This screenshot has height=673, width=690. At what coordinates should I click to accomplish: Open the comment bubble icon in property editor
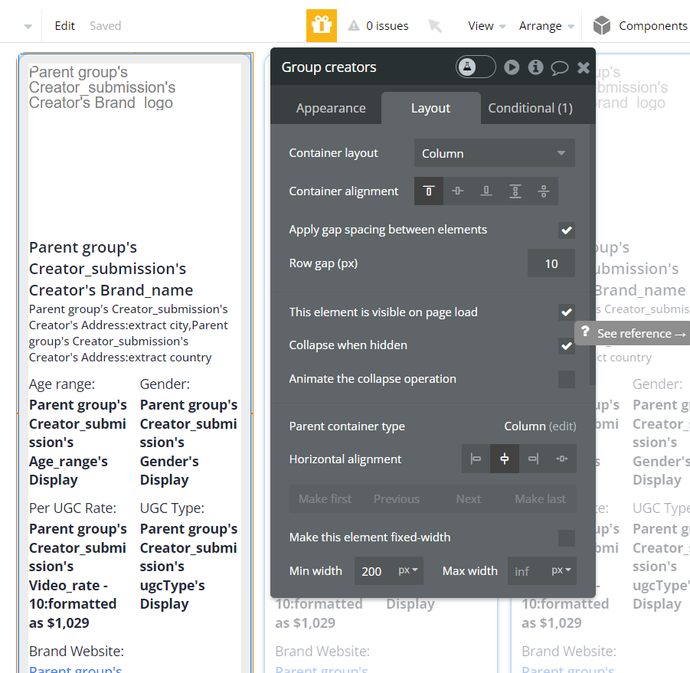[559, 67]
